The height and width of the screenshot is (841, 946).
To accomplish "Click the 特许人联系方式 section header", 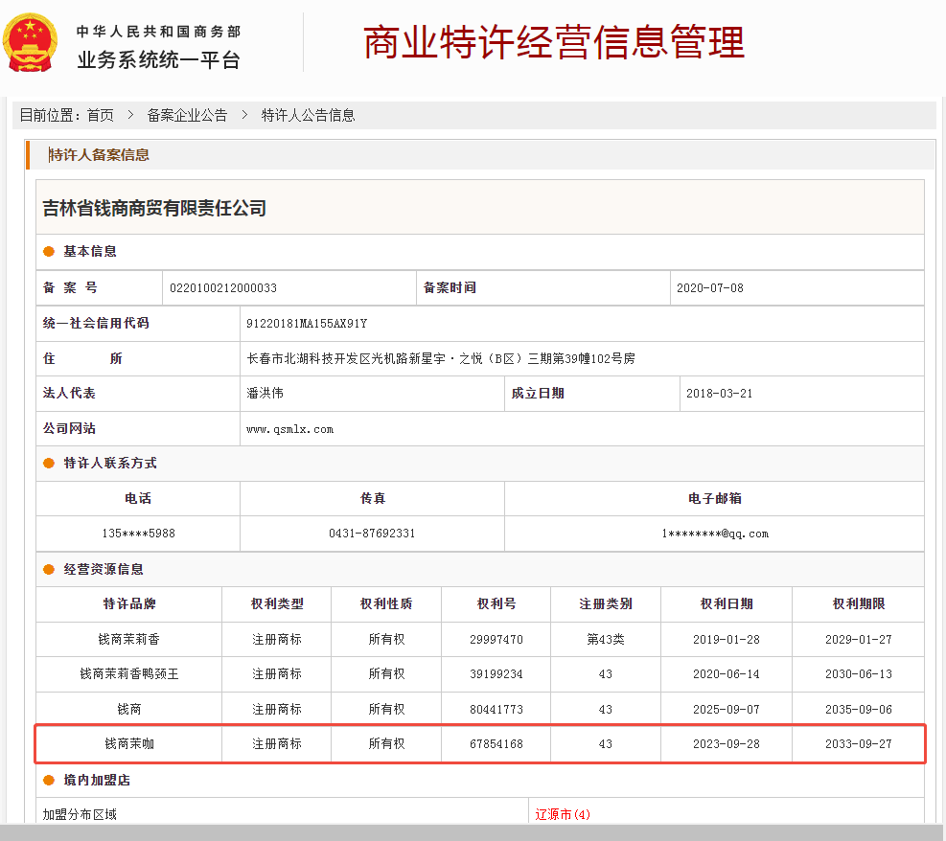I will pos(110,463).
